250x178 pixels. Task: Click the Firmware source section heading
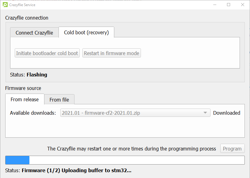pos(23,88)
